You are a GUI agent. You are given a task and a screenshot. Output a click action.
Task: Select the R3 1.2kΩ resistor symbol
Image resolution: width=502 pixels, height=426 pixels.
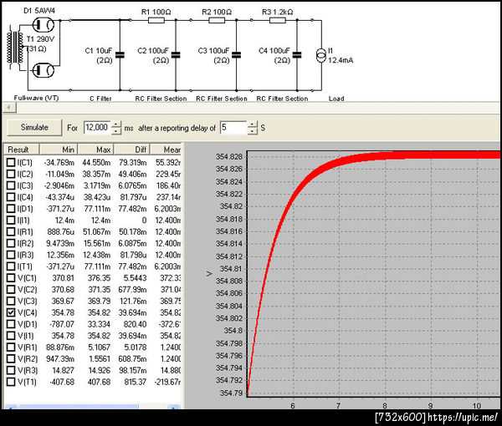[278, 20]
